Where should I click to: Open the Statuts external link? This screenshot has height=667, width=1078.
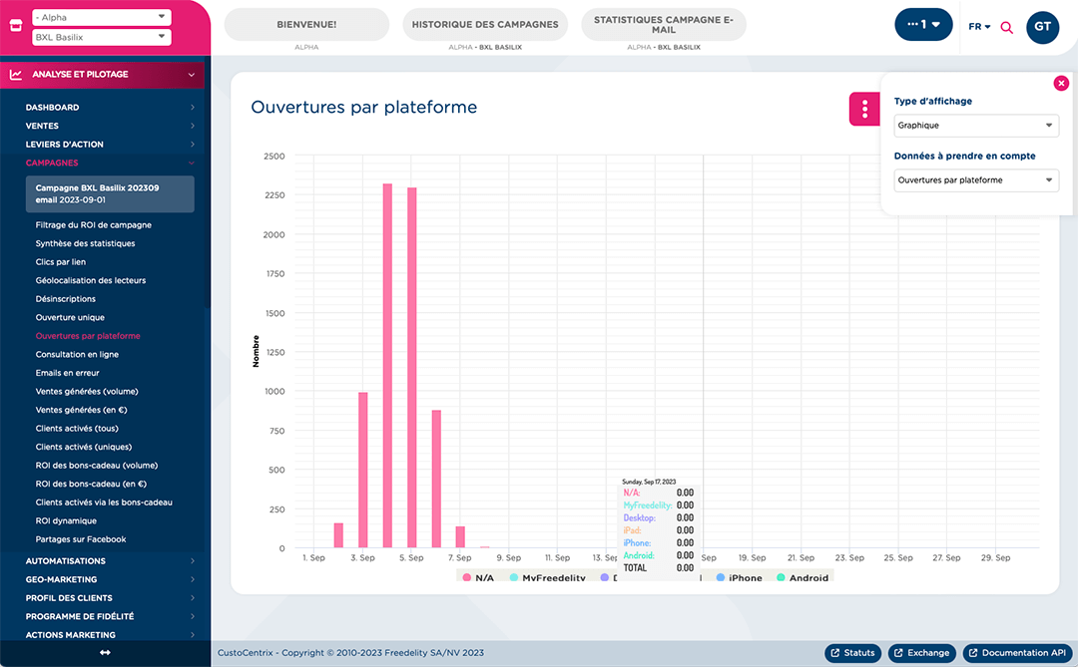[x=850, y=653]
